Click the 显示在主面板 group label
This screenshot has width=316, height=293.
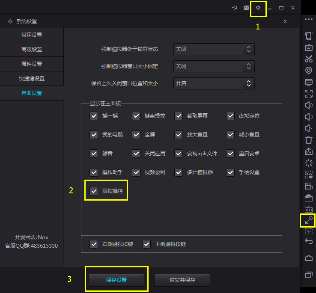click(105, 104)
